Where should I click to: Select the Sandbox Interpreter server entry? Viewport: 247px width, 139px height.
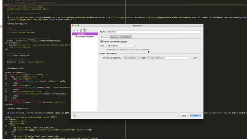coord(85,37)
